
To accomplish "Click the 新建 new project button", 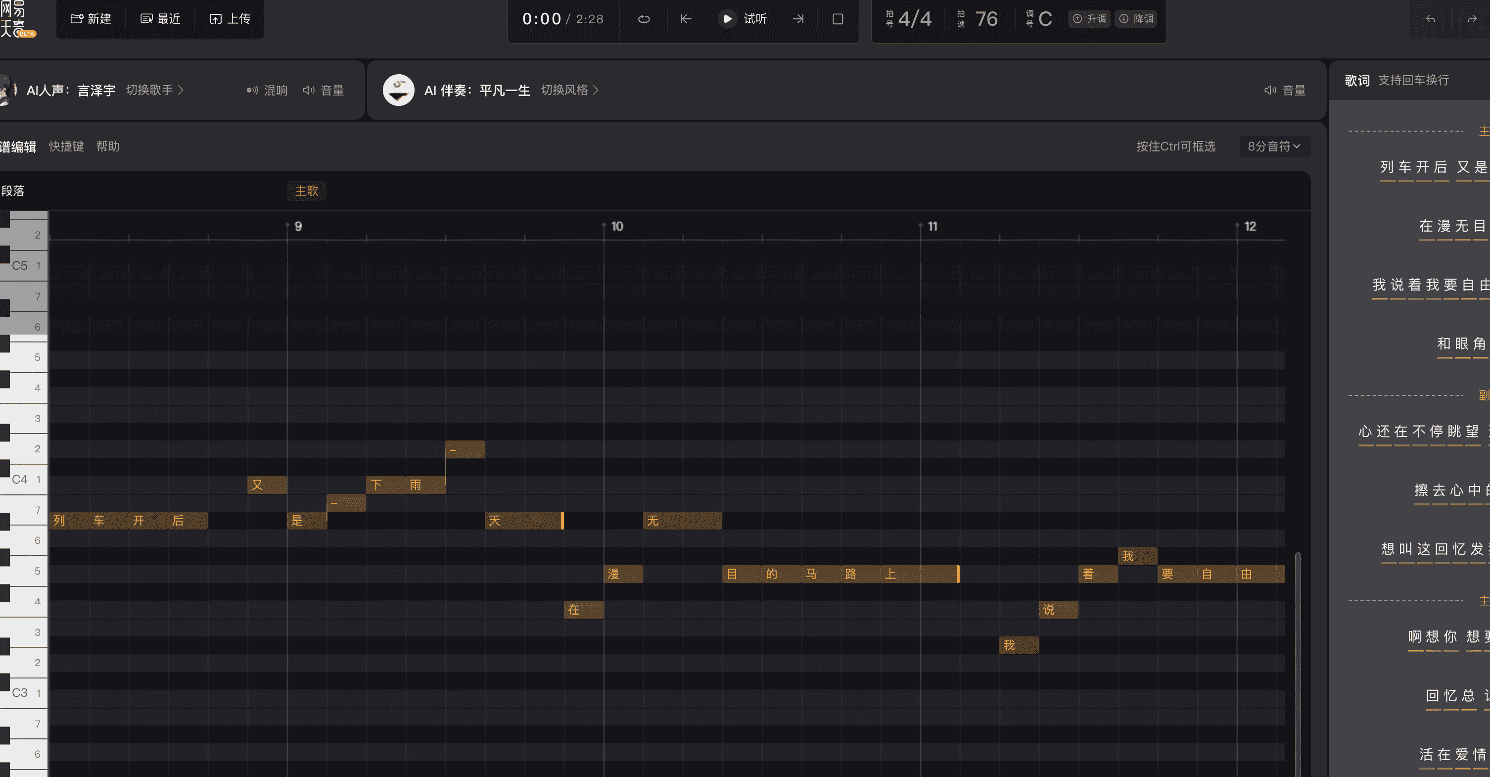I will pyautogui.click(x=91, y=19).
